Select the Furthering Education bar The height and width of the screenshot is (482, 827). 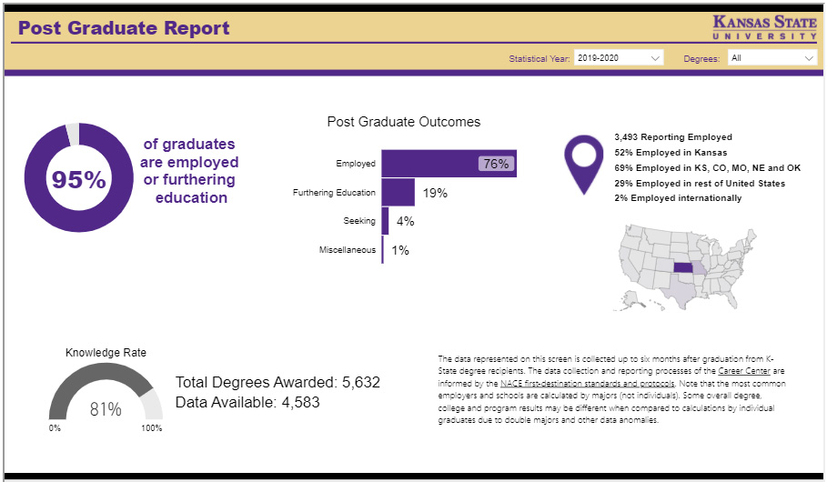click(x=398, y=193)
